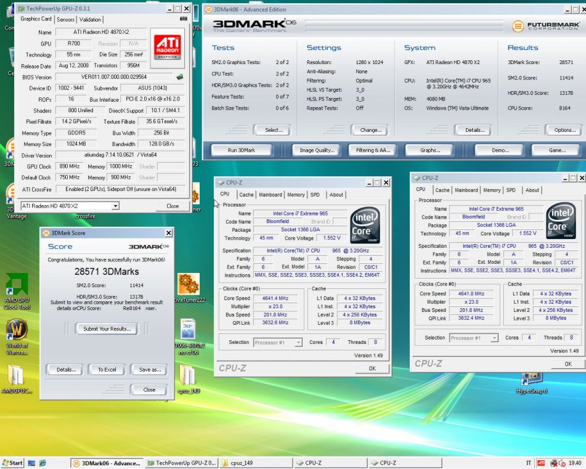This screenshot has width=586, height=469.
Task: Click OK in left CPU-Z window
Action: (x=372, y=369)
